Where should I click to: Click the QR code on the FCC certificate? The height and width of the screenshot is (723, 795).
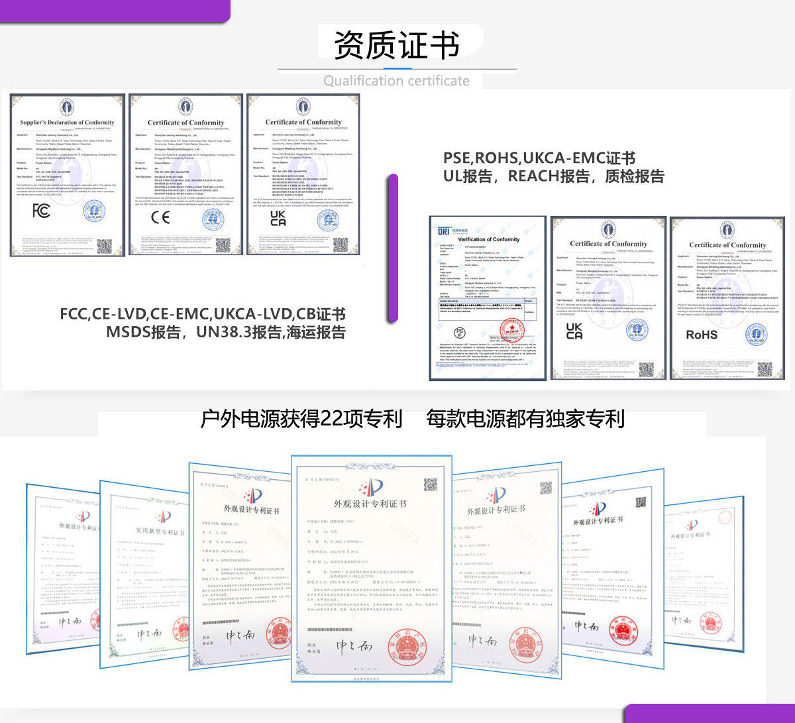pos(105,247)
